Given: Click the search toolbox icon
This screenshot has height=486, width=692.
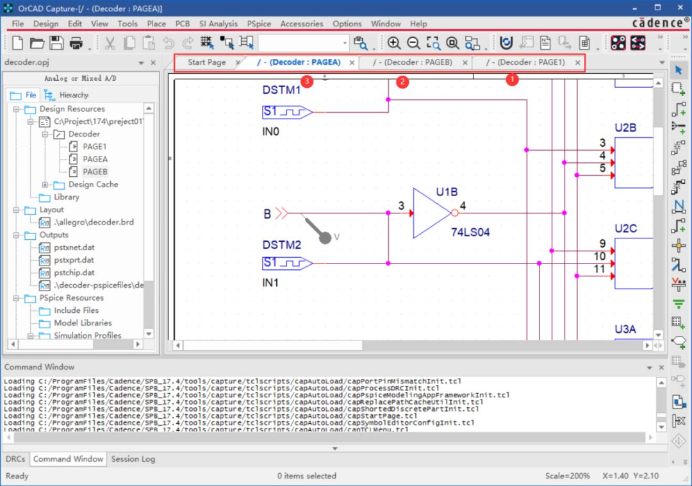Looking at the screenshot, I should (361, 43).
